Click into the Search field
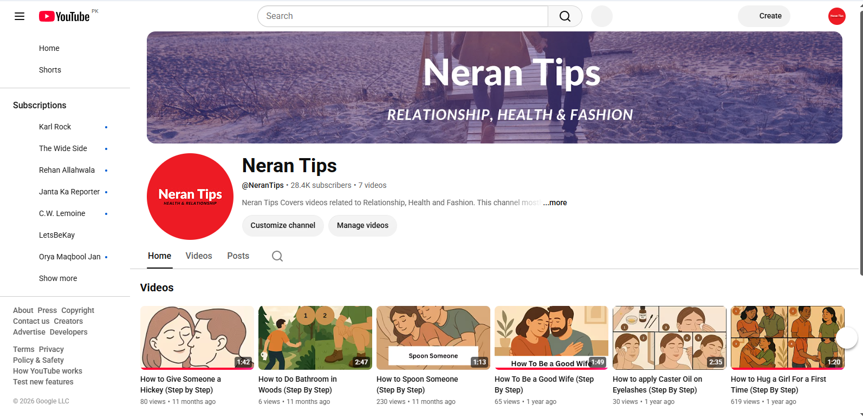The image size is (863, 418). (403, 16)
